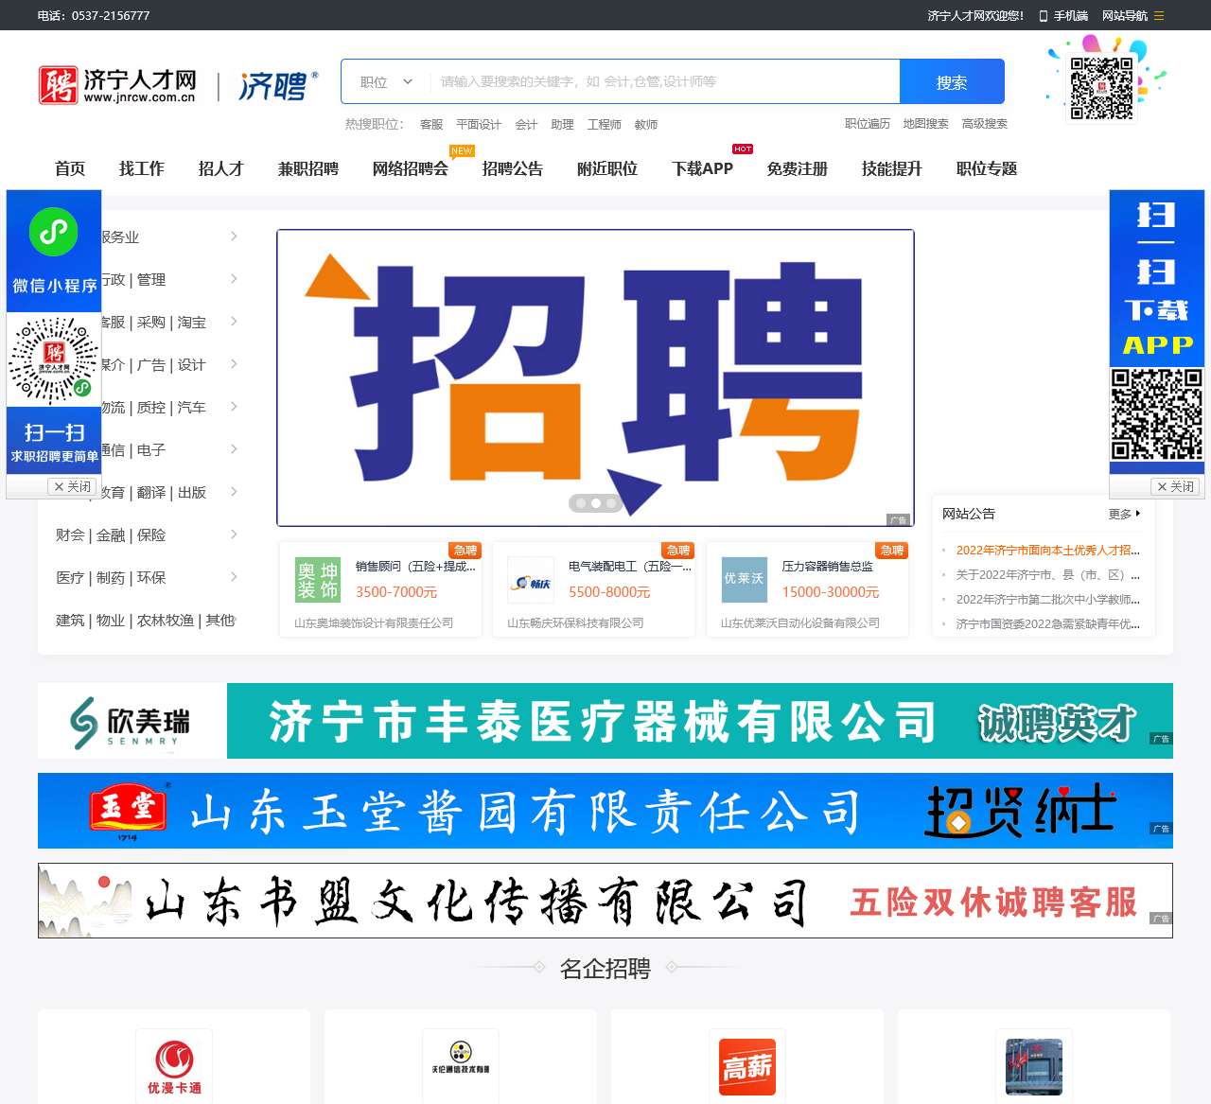
Task: Click the 济聘 brand logo
Action: pos(278,86)
